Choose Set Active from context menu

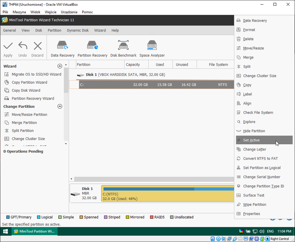pos(264,140)
